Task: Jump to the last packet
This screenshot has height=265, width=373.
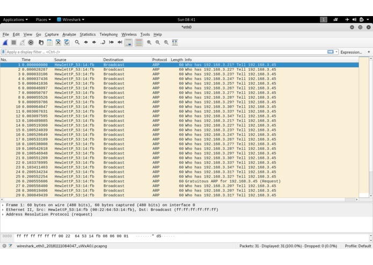Action: pyautogui.click(x=120, y=42)
